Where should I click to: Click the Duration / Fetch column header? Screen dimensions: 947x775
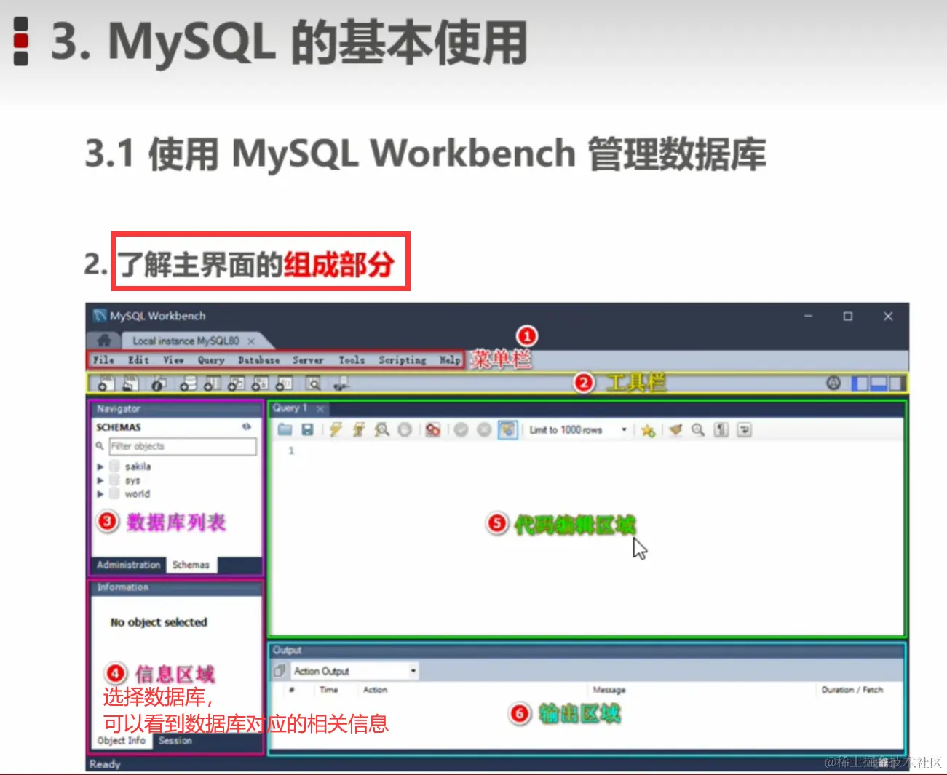(x=852, y=690)
